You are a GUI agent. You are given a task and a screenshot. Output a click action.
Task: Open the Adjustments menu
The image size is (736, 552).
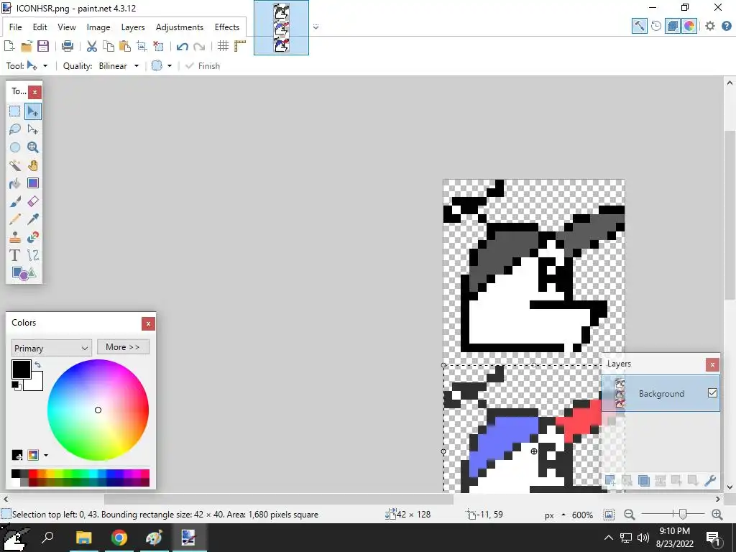click(179, 27)
